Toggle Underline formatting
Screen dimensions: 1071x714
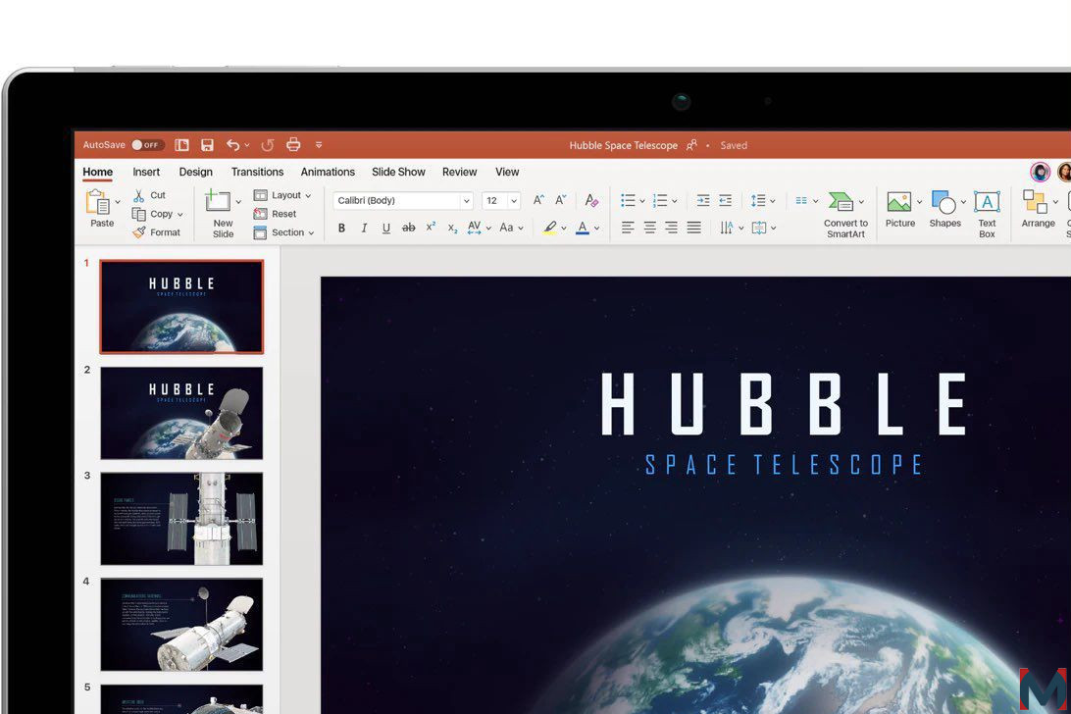coord(385,228)
